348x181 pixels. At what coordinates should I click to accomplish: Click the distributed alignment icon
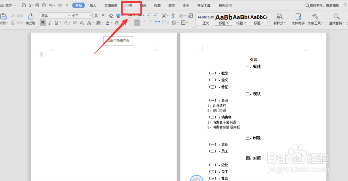pos(157,23)
